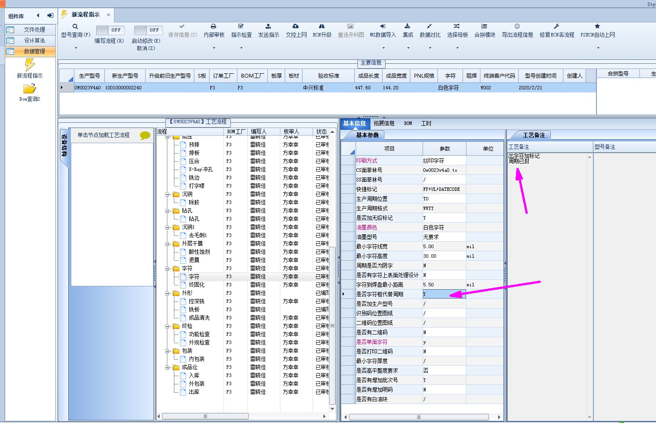Open 合拼模块 list icon
Viewport: 656px width, 423px height.
tap(484, 26)
